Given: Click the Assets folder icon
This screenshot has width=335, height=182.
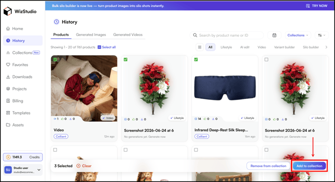Looking at the screenshot, I should click(x=8, y=125).
